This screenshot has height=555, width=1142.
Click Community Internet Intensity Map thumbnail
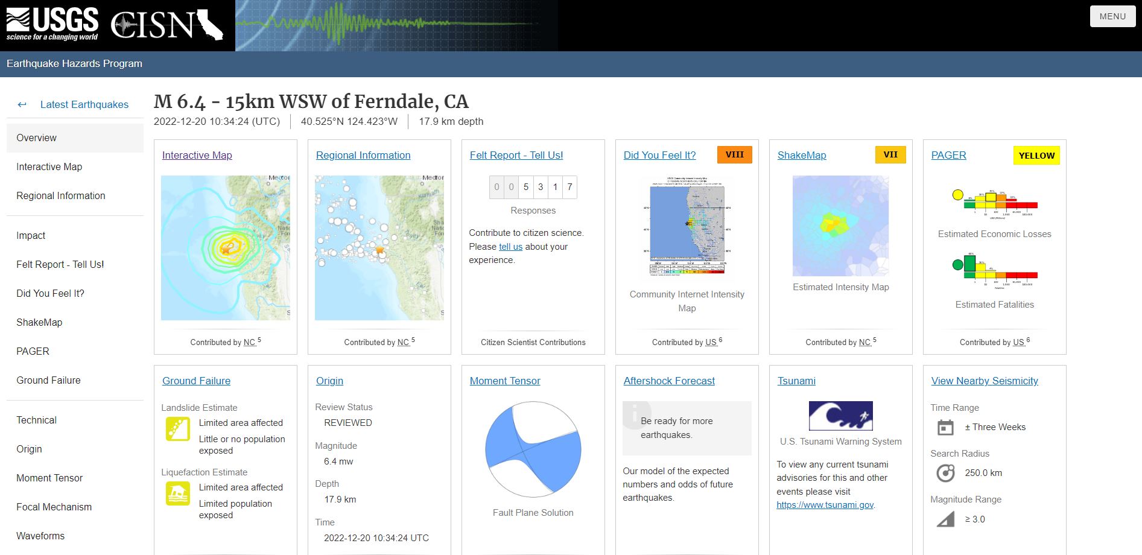tap(687, 227)
